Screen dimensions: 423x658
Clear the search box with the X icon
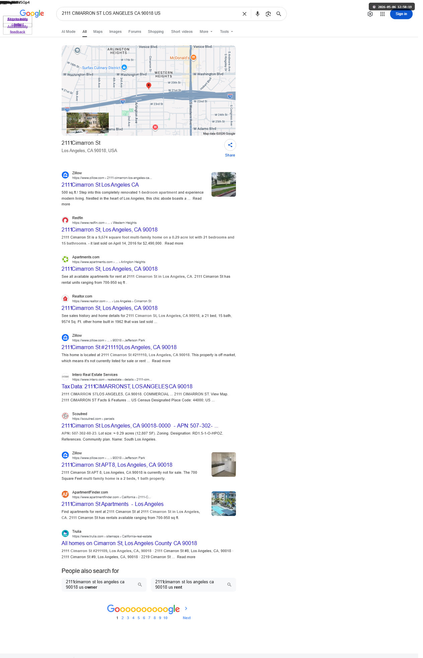coord(244,14)
